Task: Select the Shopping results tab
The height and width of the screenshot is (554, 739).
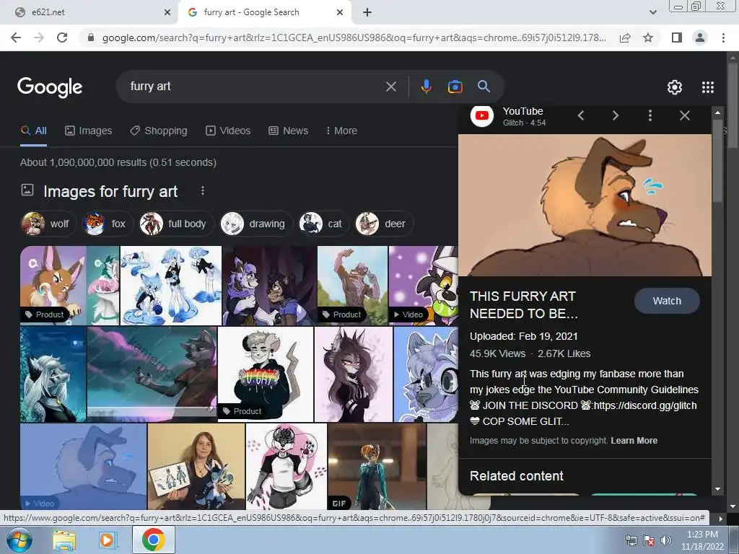Action: [x=159, y=131]
